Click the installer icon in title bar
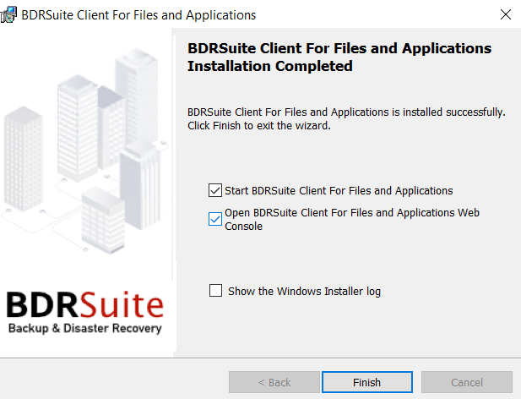This screenshot has height=399, width=521. coord(8,15)
